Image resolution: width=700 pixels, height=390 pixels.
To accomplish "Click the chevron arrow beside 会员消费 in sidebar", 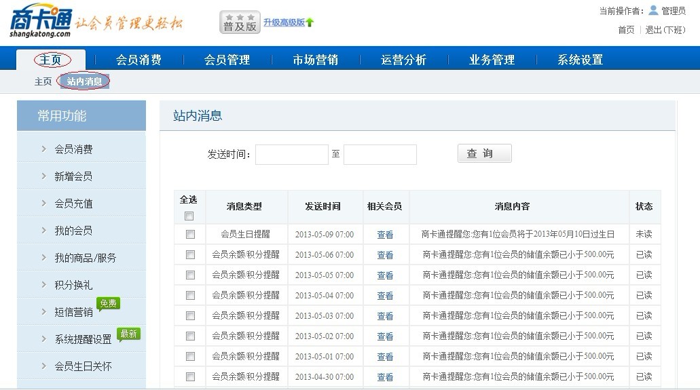I will point(43,149).
